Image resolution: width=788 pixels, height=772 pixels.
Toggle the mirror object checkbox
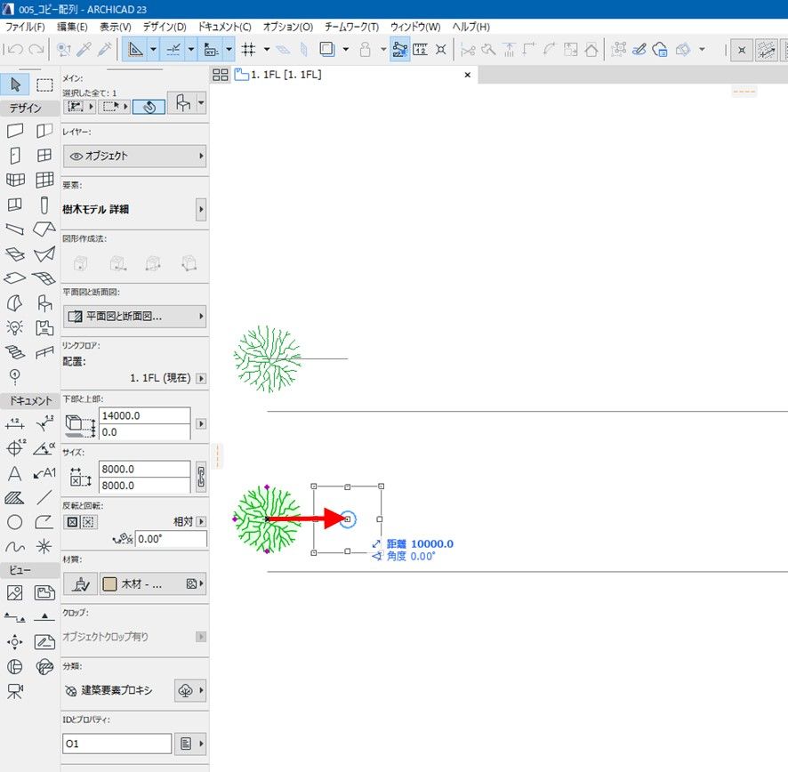(72, 522)
